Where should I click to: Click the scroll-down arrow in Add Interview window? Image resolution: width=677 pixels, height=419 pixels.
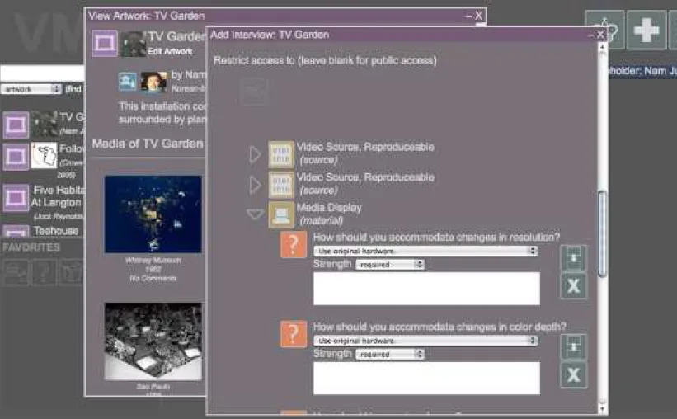602,408
